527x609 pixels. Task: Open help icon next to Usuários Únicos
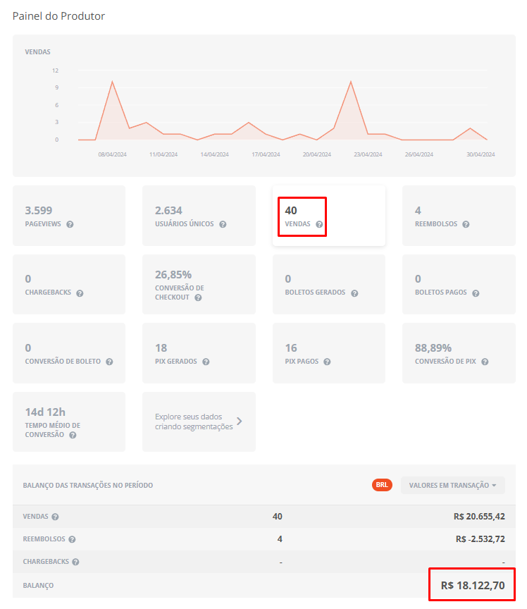tap(223, 224)
